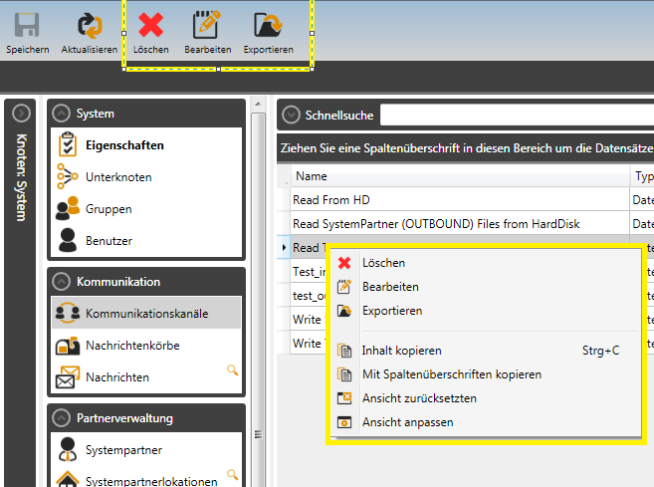Click the Name column header
The height and width of the screenshot is (487, 654).
click(x=458, y=176)
